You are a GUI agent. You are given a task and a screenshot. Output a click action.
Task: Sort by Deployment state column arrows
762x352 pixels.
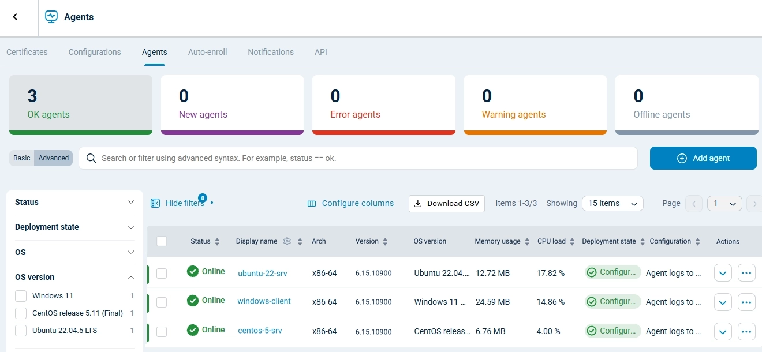[x=643, y=242]
